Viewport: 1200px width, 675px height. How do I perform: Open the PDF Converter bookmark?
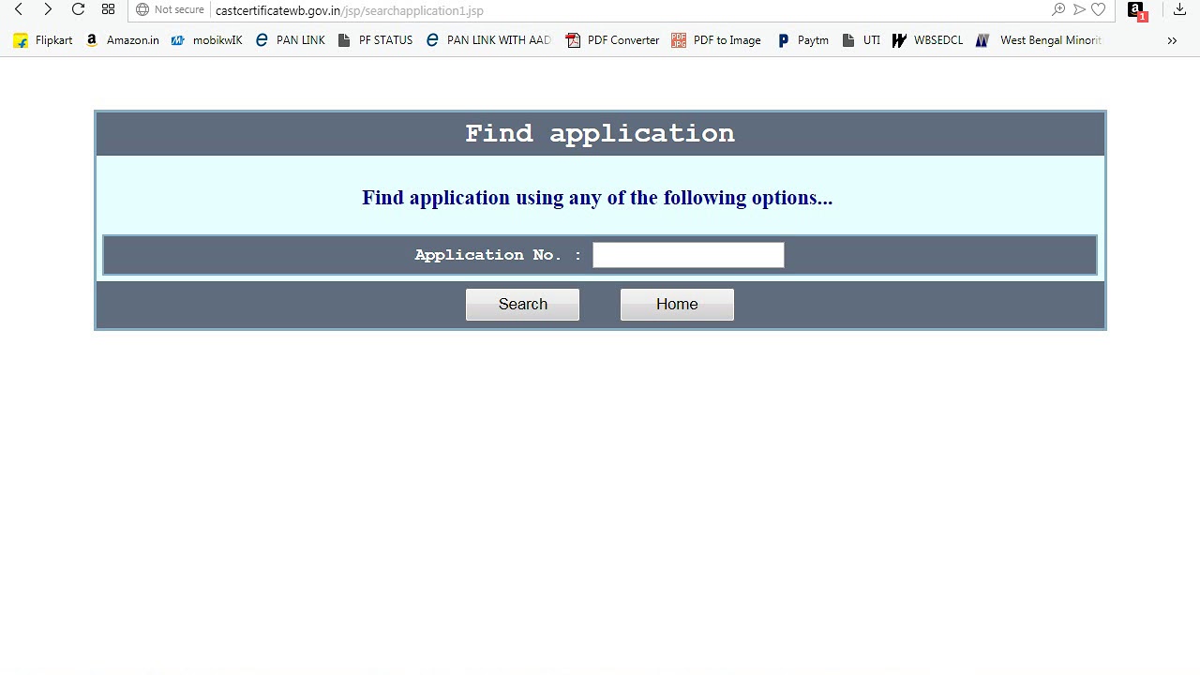tap(612, 40)
